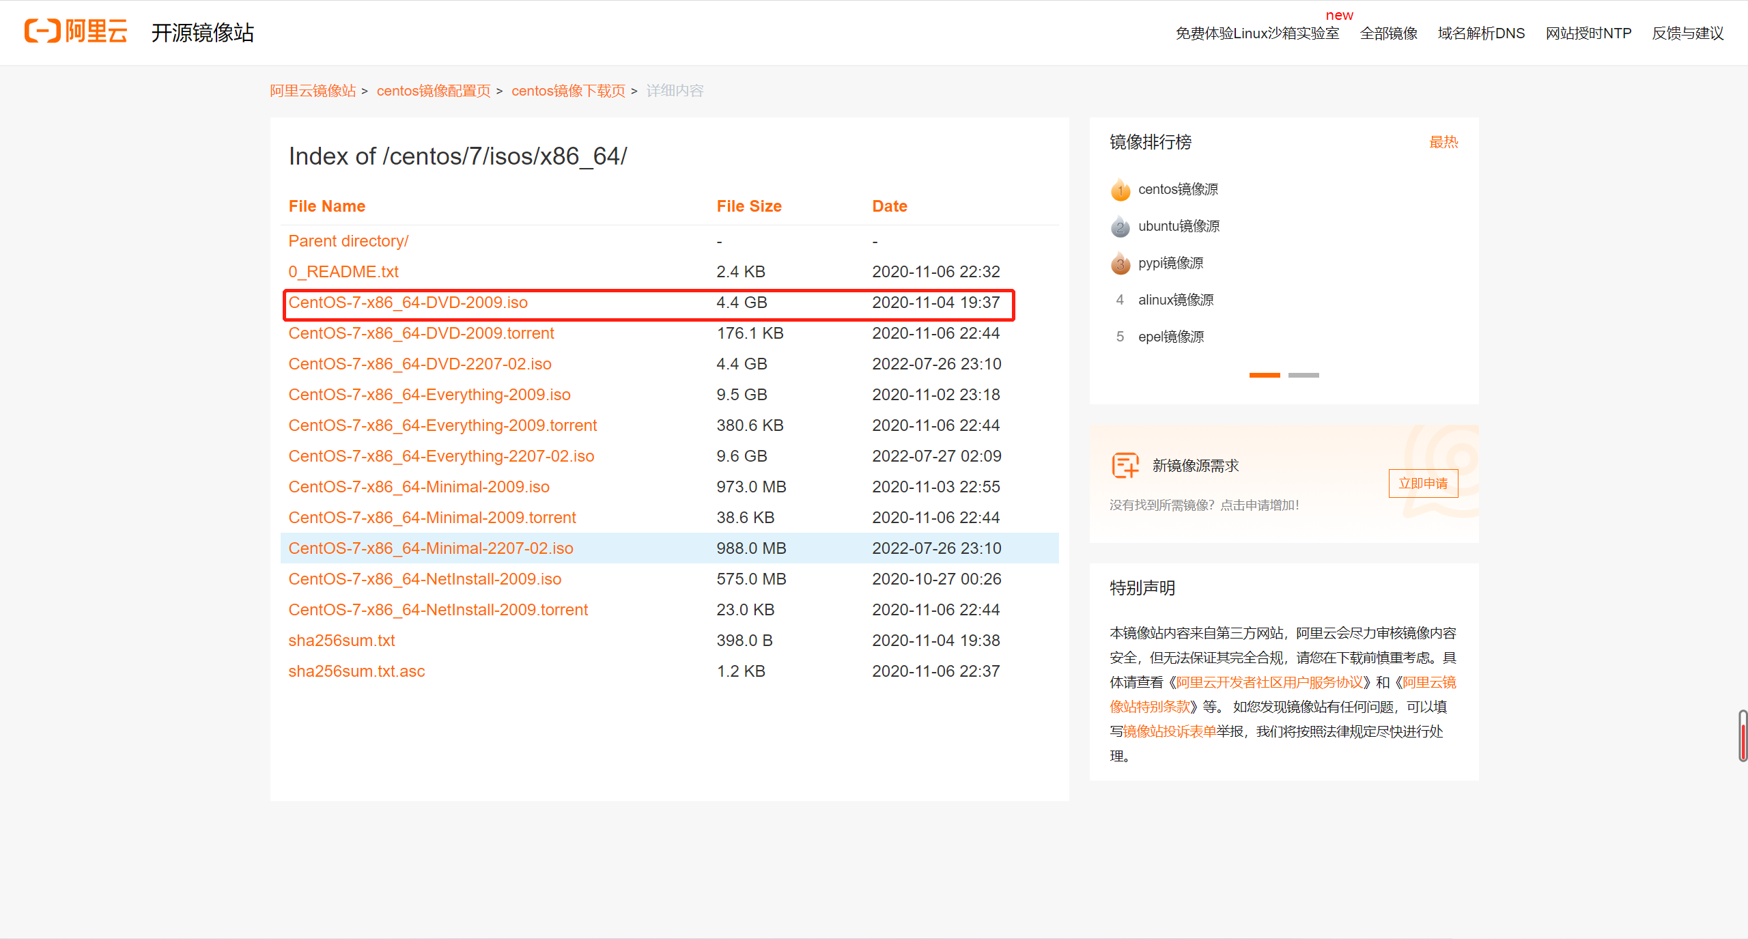
Task: Click the third-place medal icon beside pypi镜像源
Action: pos(1120,264)
